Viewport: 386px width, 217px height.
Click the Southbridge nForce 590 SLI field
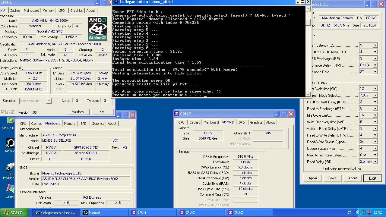86,153
